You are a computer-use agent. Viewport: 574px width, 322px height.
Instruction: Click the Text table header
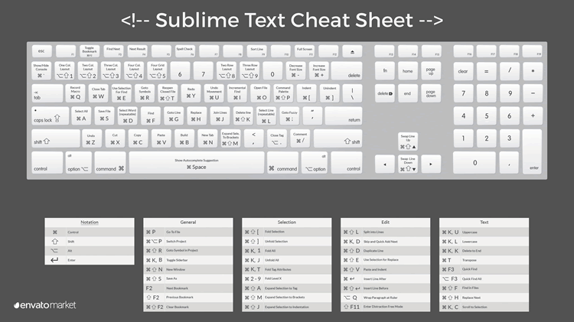(484, 222)
